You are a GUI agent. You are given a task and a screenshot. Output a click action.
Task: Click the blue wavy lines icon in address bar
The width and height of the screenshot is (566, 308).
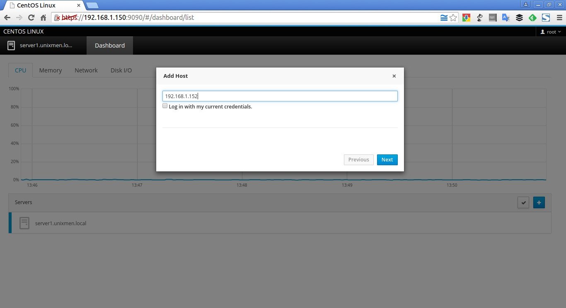[x=444, y=18]
